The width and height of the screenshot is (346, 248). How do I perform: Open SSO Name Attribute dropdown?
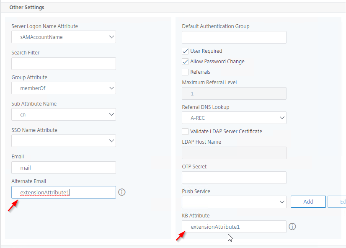[x=64, y=141]
